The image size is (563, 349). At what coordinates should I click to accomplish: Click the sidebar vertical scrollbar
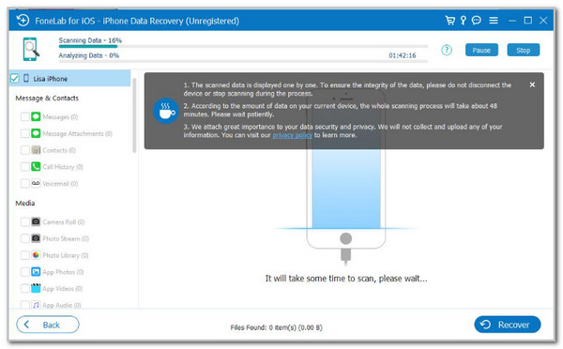pyautogui.click(x=134, y=115)
